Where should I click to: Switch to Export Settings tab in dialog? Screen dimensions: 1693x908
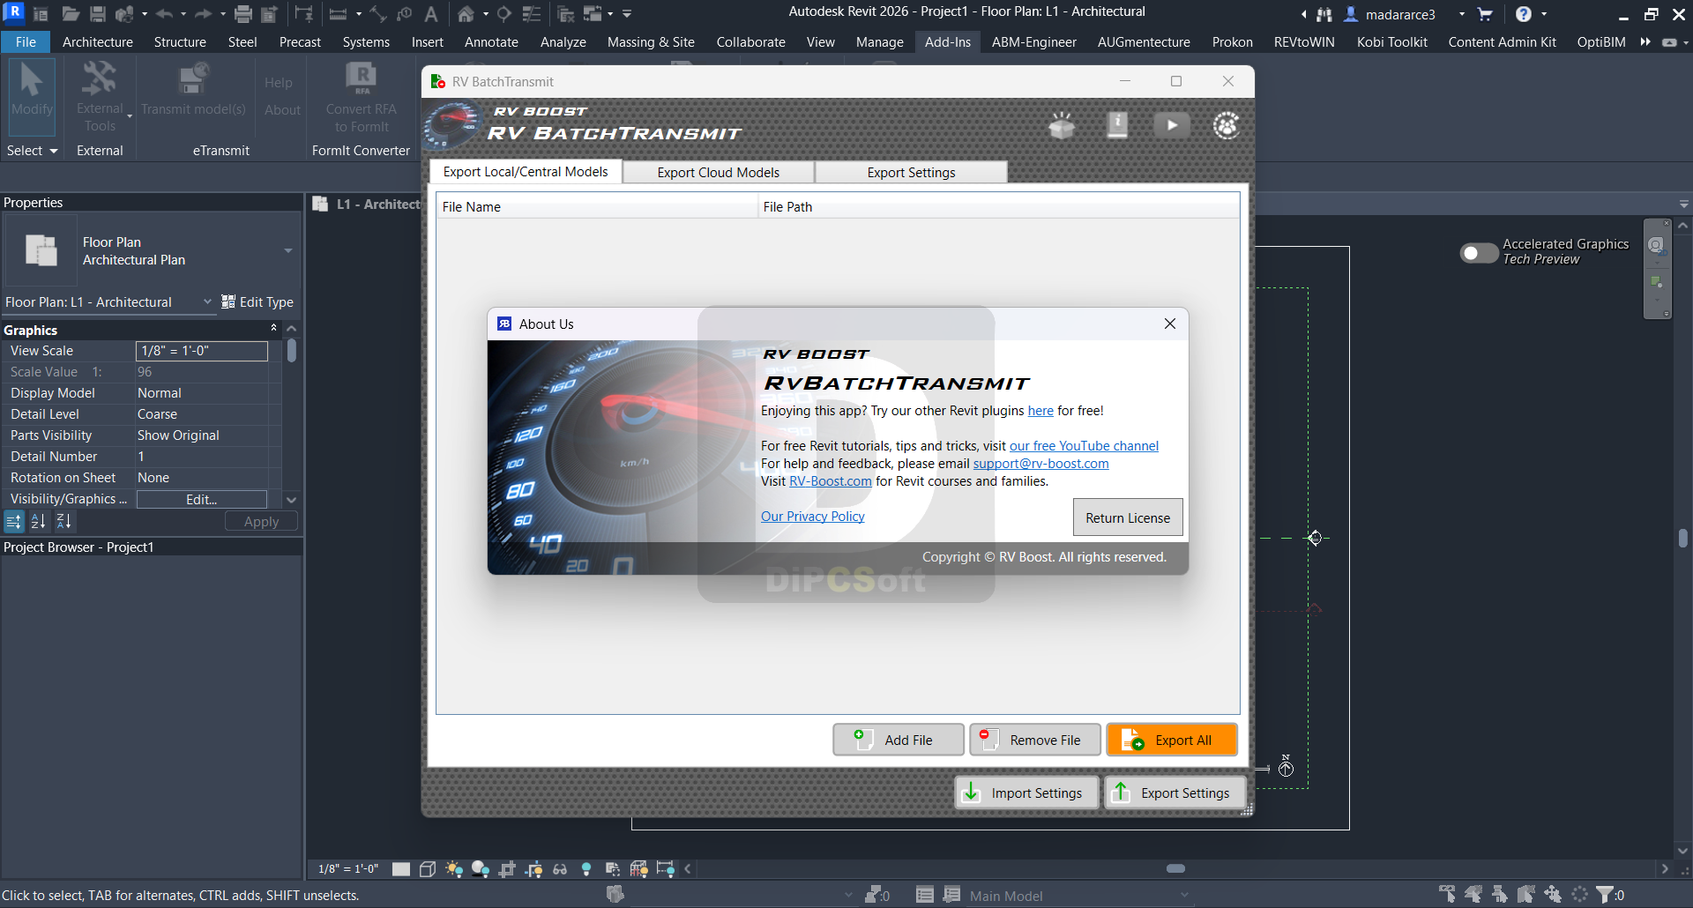point(911,172)
